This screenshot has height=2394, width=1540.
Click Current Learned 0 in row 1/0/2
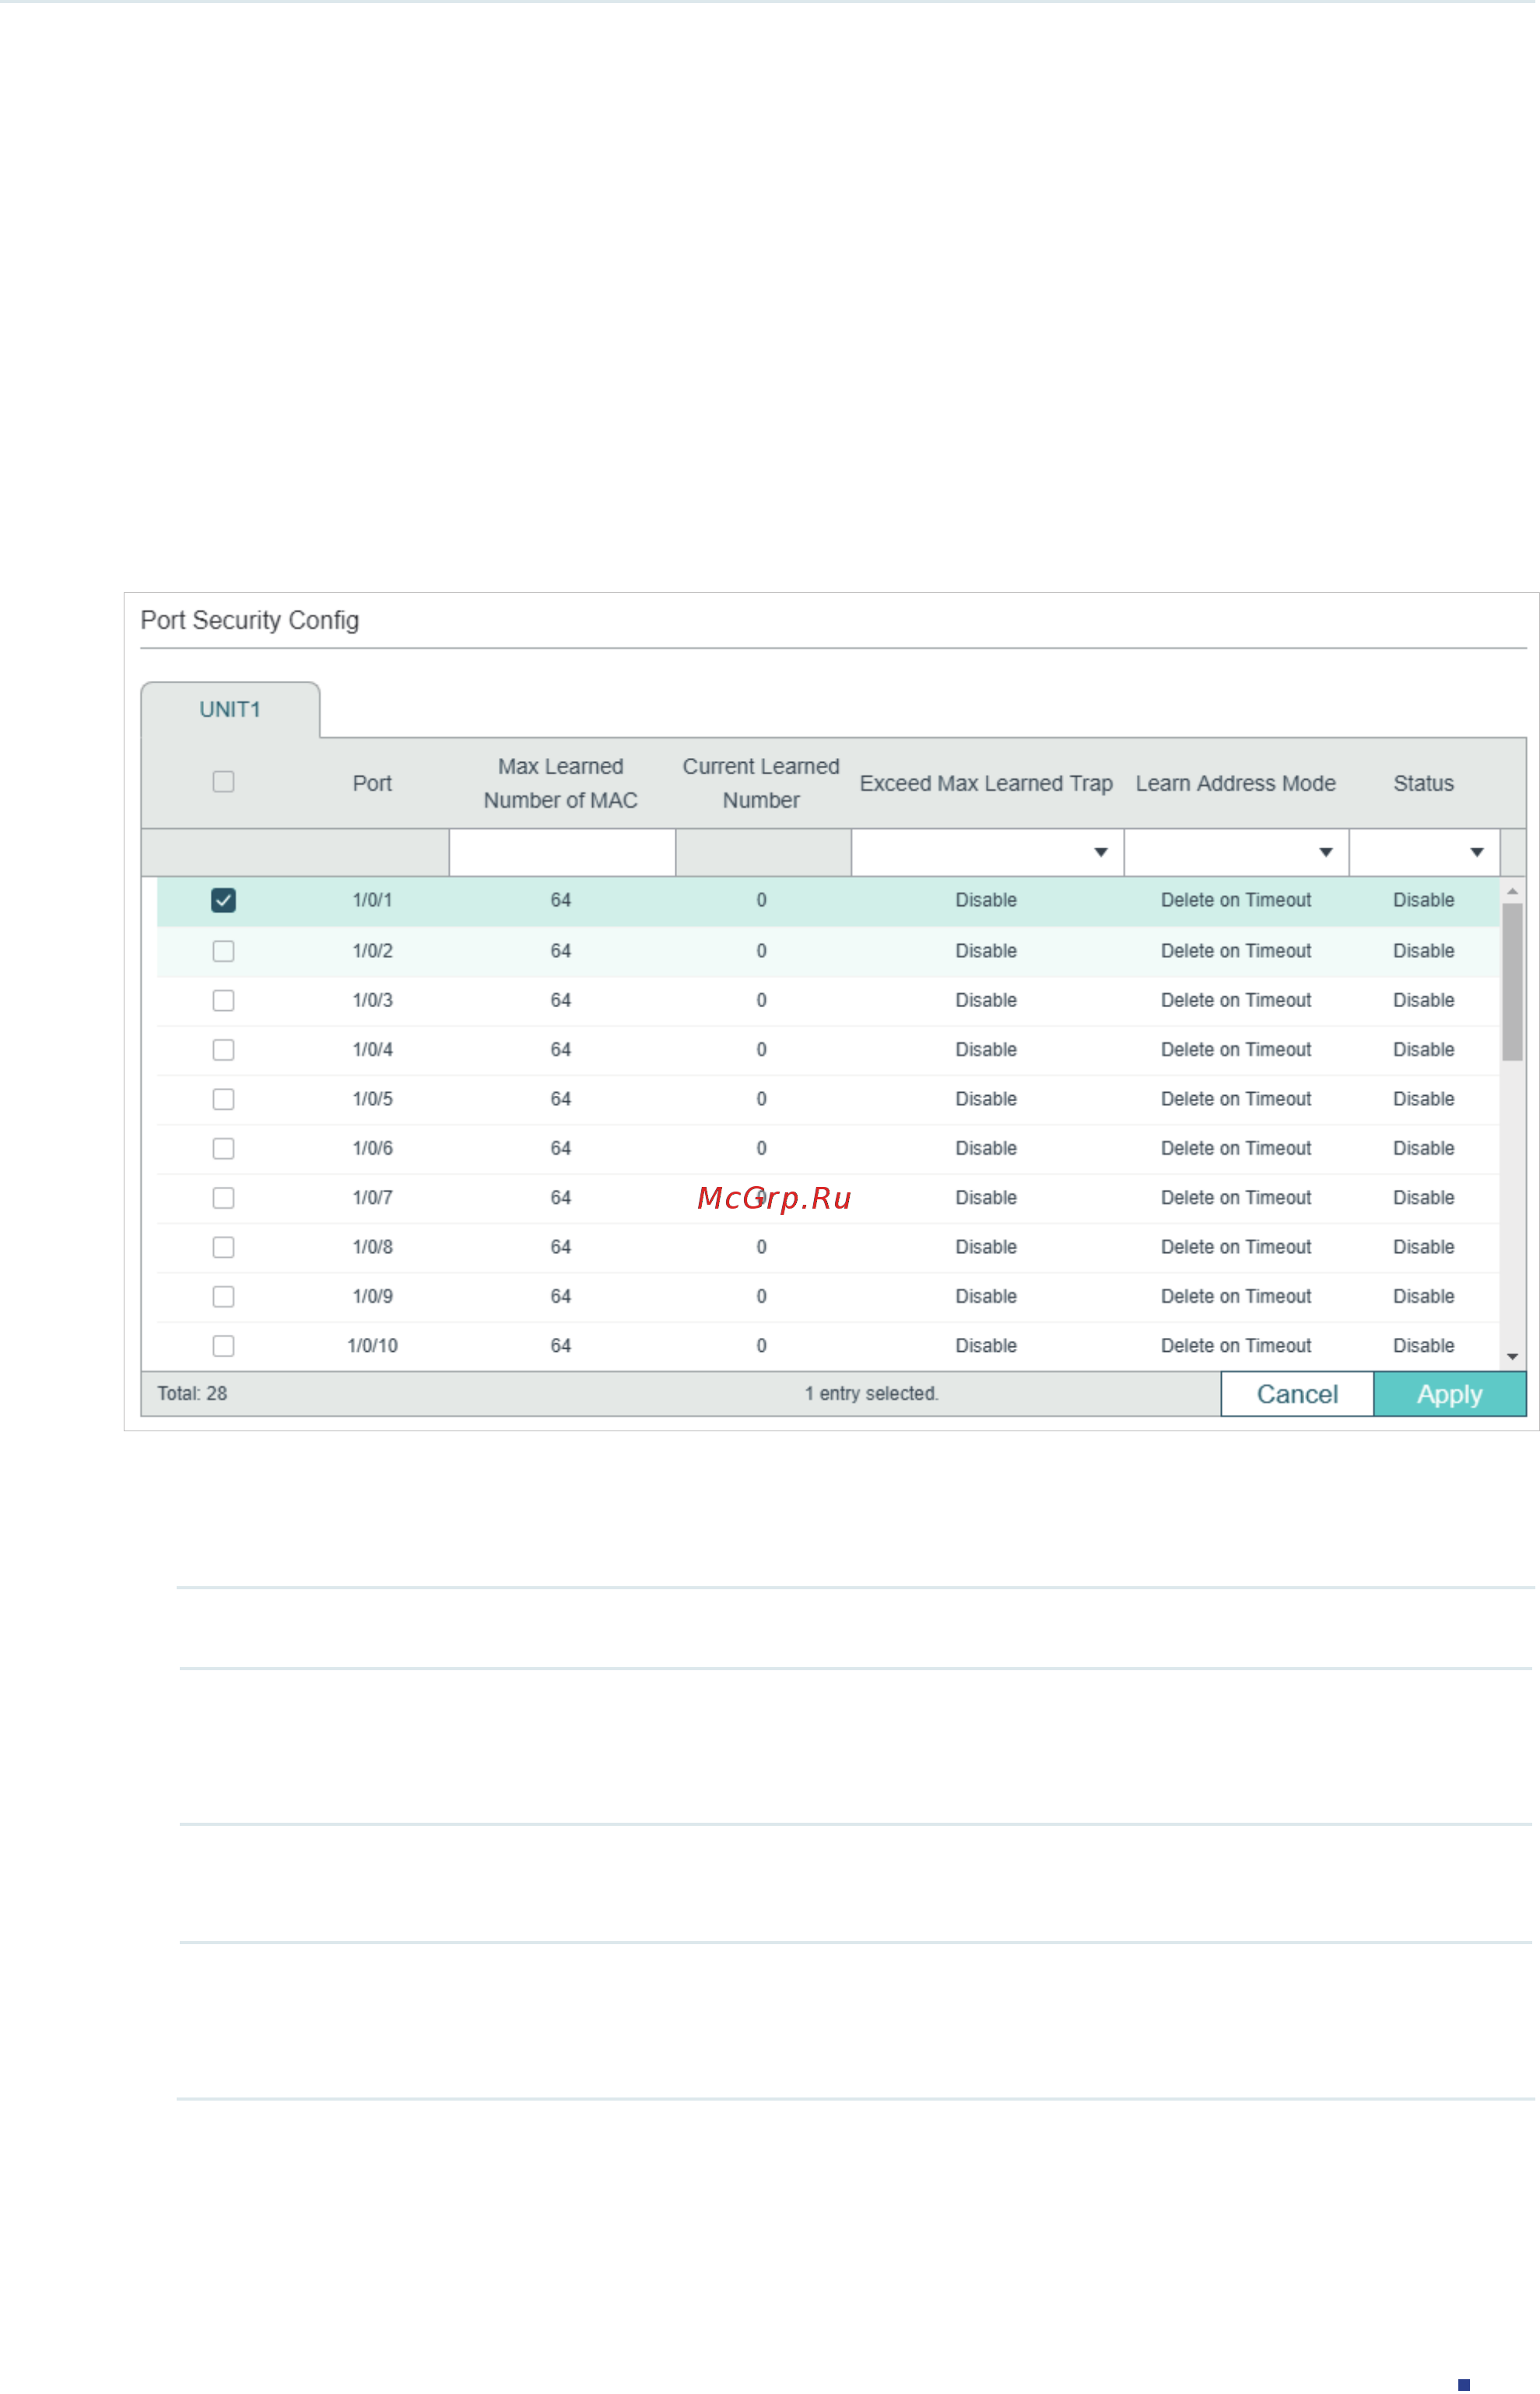[x=761, y=951]
